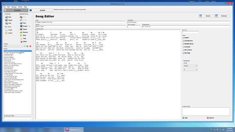Switch to Songs Mode

click(16, 10)
